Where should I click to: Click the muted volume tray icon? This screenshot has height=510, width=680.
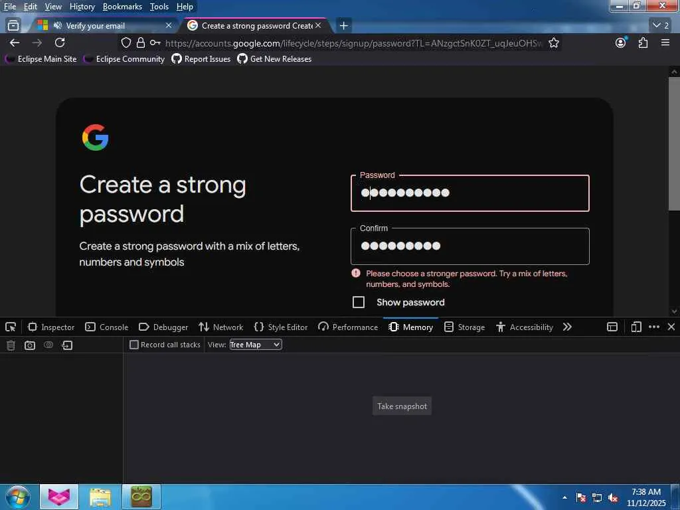pos(613,498)
